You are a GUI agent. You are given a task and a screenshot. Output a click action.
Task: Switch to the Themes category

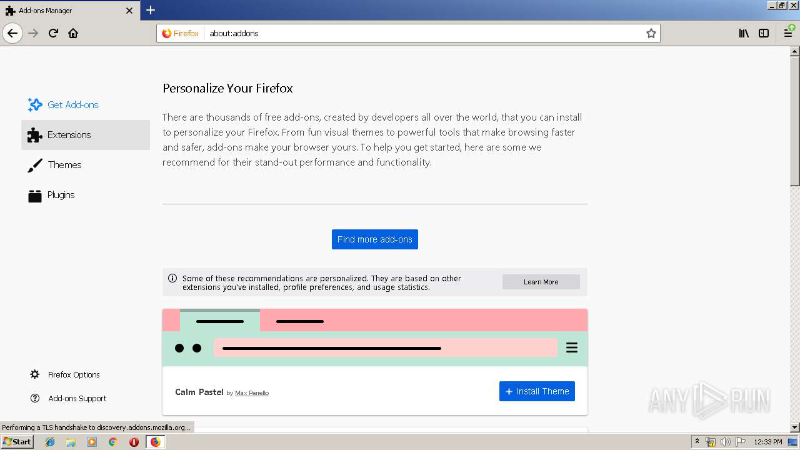(86, 165)
